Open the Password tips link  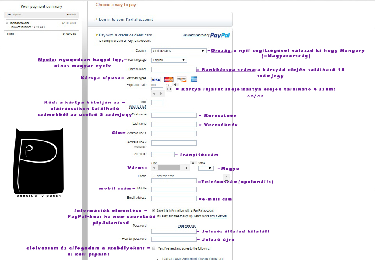[187, 226]
